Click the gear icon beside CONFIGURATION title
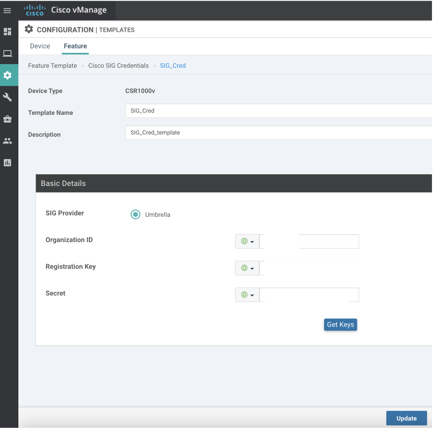The image size is (434, 429). pyautogui.click(x=29, y=29)
